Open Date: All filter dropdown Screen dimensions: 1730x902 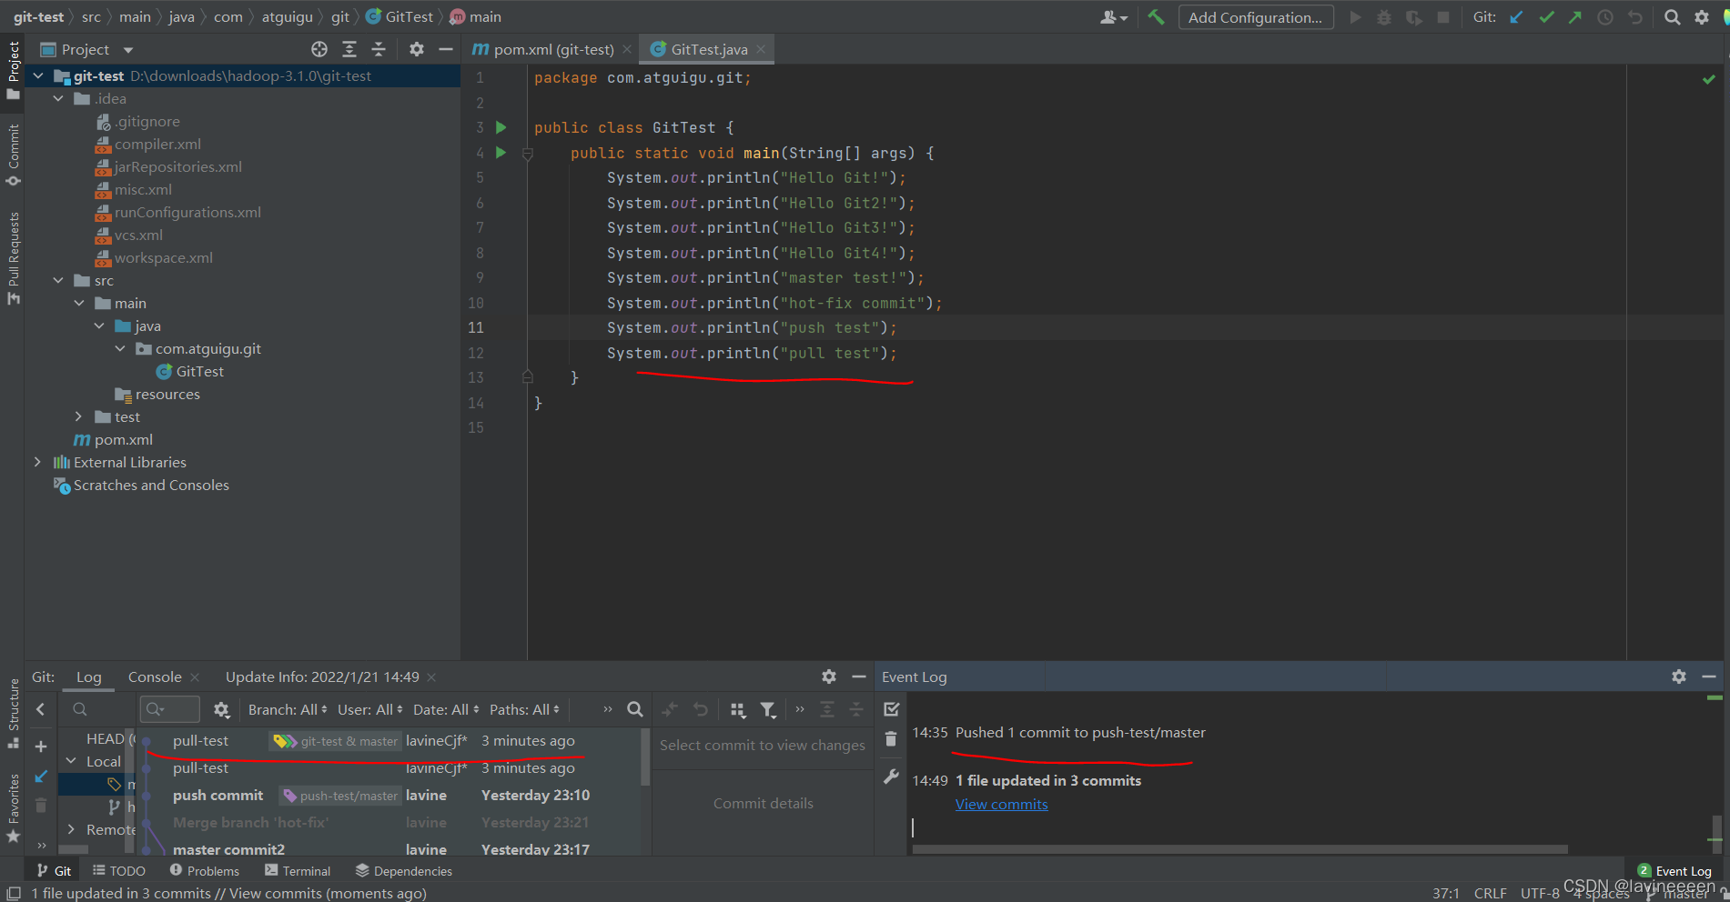coord(446,710)
